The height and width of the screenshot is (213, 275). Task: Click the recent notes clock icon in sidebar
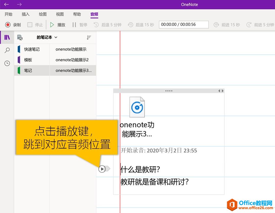(6, 63)
